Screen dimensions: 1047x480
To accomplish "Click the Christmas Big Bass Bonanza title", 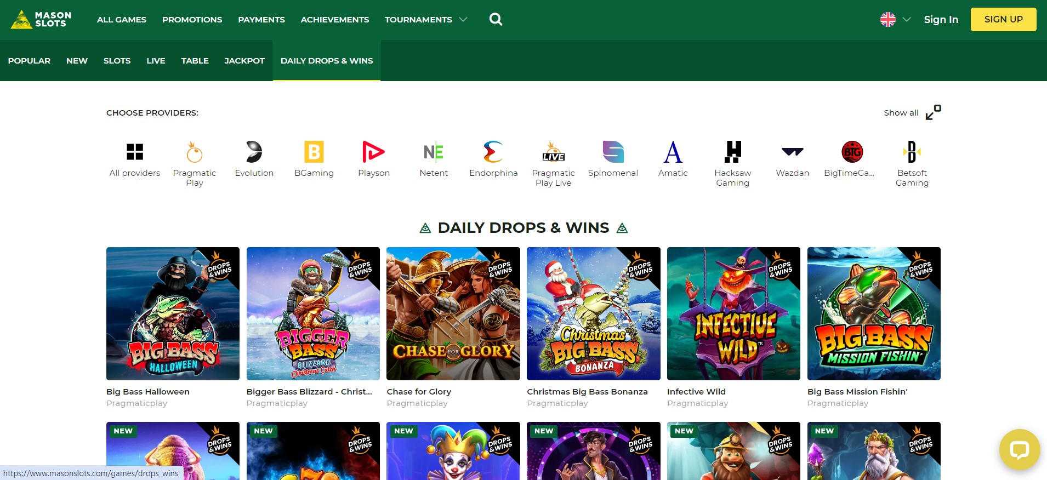I will pyautogui.click(x=587, y=392).
